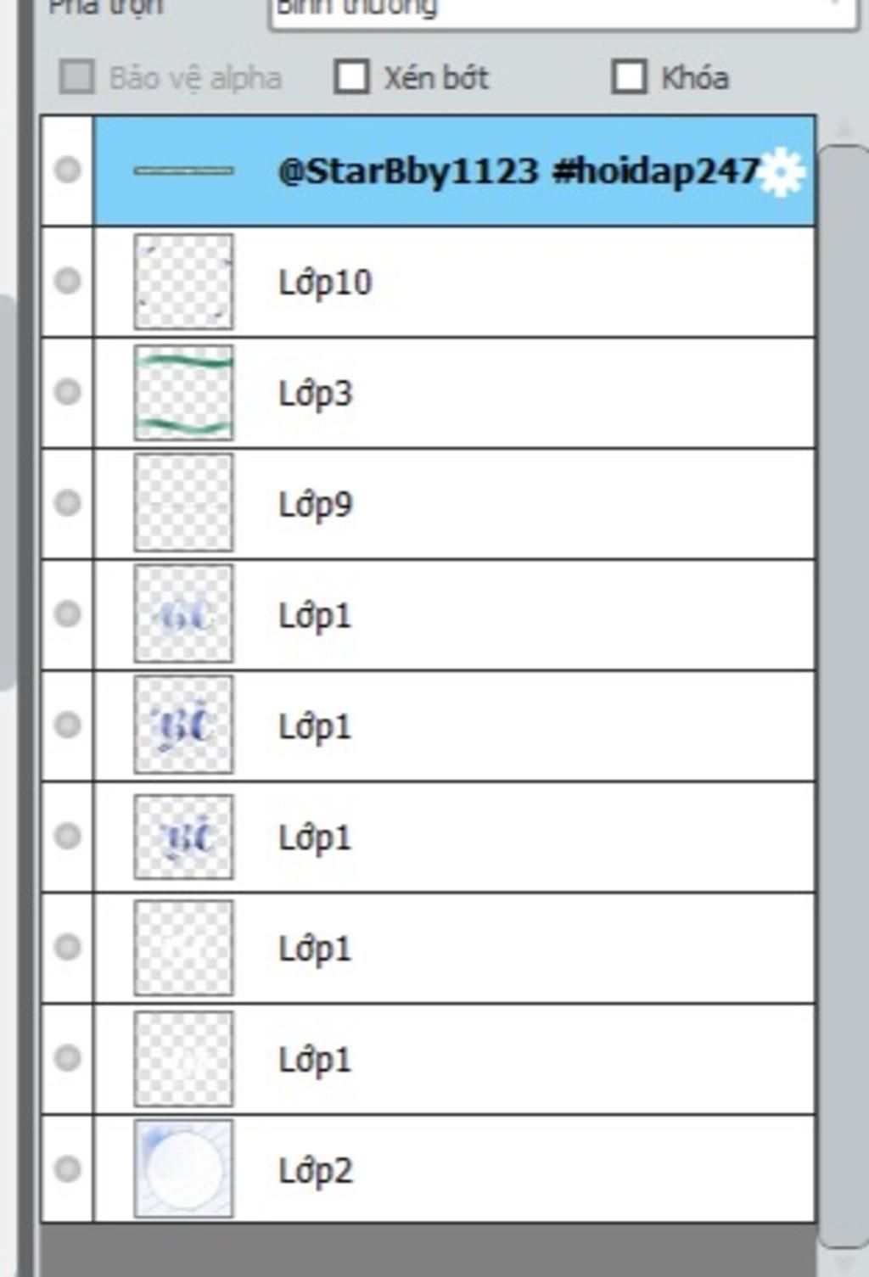Click Lớp2 thumbnail showing a circle
The height and width of the screenshot is (1277, 869).
click(183, 1169)
